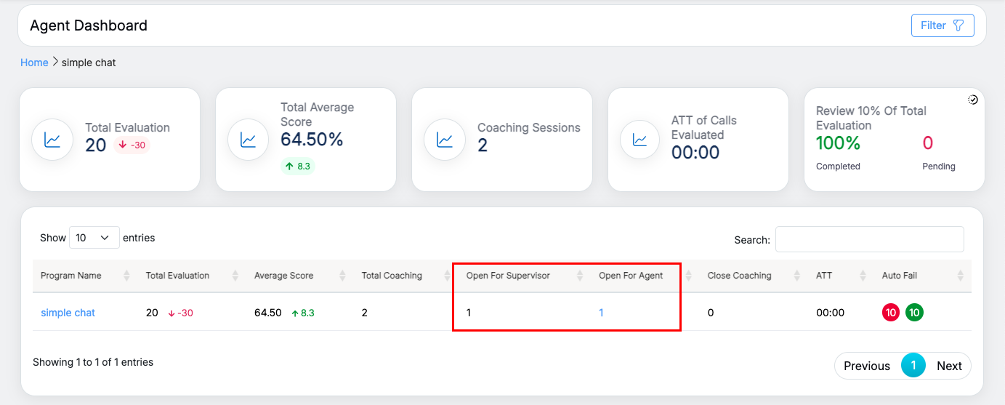Image resolution: width=1005 pixels, height=405 pixels.
Task: Click the review progress icon in corner
Action: pyautogui.click(x=973, y=100)
